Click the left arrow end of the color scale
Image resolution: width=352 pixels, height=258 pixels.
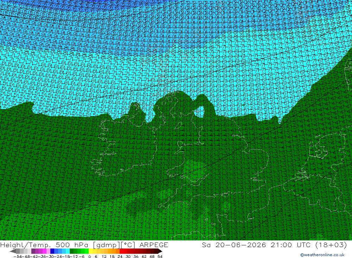(13, 251)
